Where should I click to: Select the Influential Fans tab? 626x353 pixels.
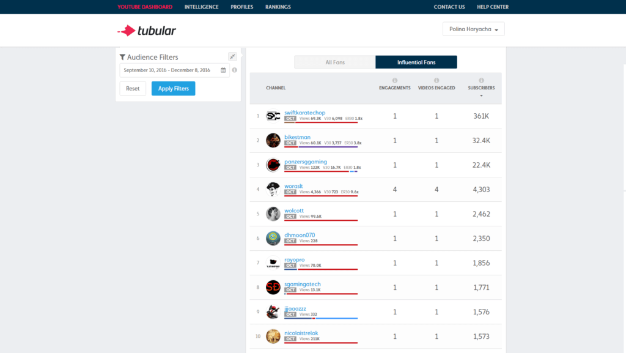416,62
